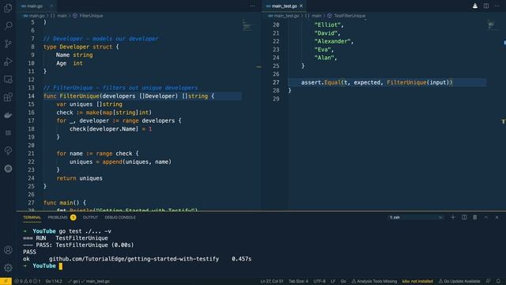
Task: Open the Run and Debug view
Action: 8,62
